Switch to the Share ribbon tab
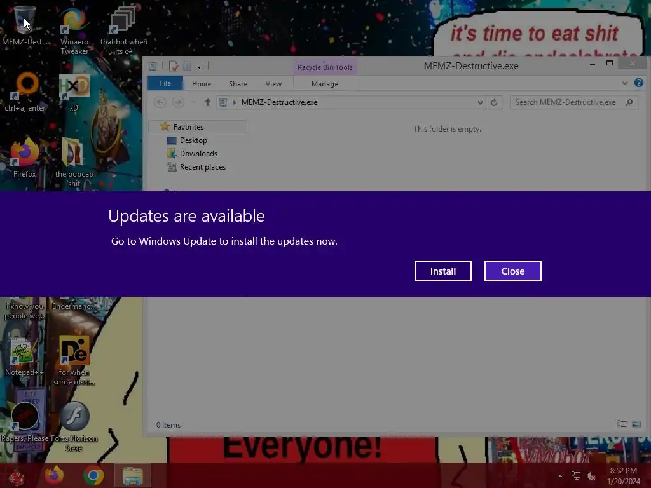The height and width of the screenshot is (488, 651). (x=238, y=84)
